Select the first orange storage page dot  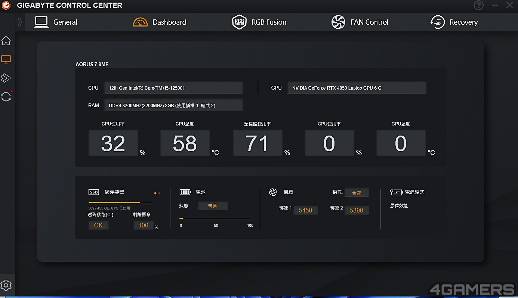click(155, 193)
